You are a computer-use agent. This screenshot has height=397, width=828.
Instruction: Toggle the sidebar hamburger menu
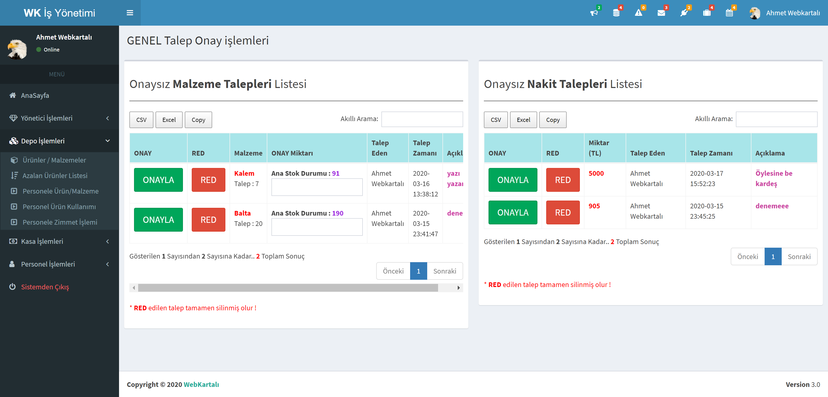[130, 13]
